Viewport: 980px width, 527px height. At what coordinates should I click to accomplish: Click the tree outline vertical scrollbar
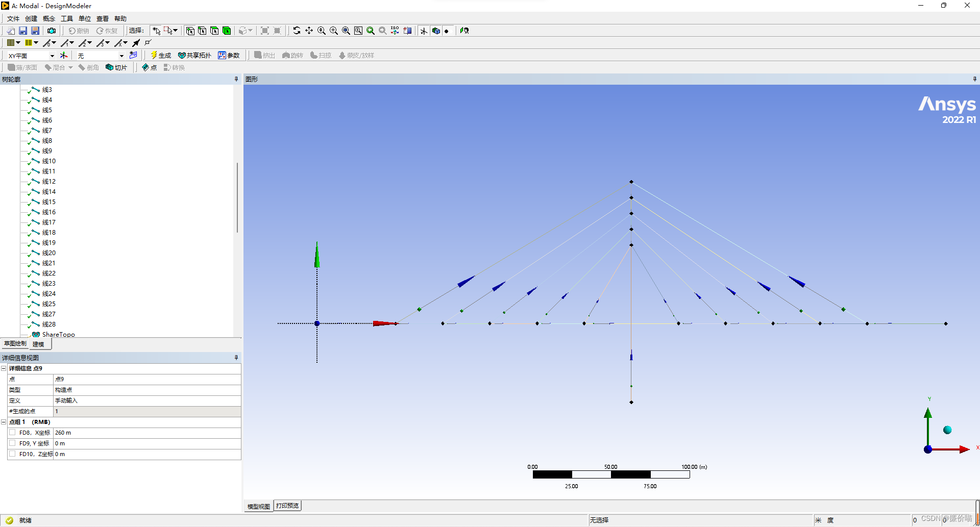coord(237,198)
